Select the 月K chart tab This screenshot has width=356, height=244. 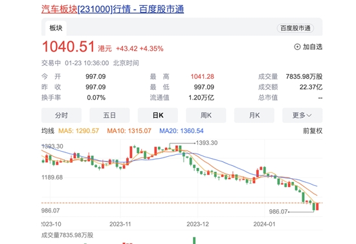pyautogui.click(x=254, y=115)
